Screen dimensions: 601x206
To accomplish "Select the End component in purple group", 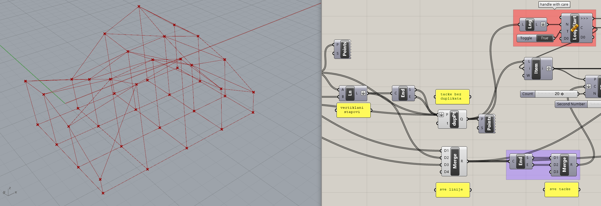I will click(520, 161).
